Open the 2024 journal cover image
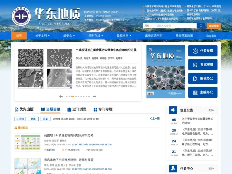The image size is (232, 174). click(x=166, y=72)
